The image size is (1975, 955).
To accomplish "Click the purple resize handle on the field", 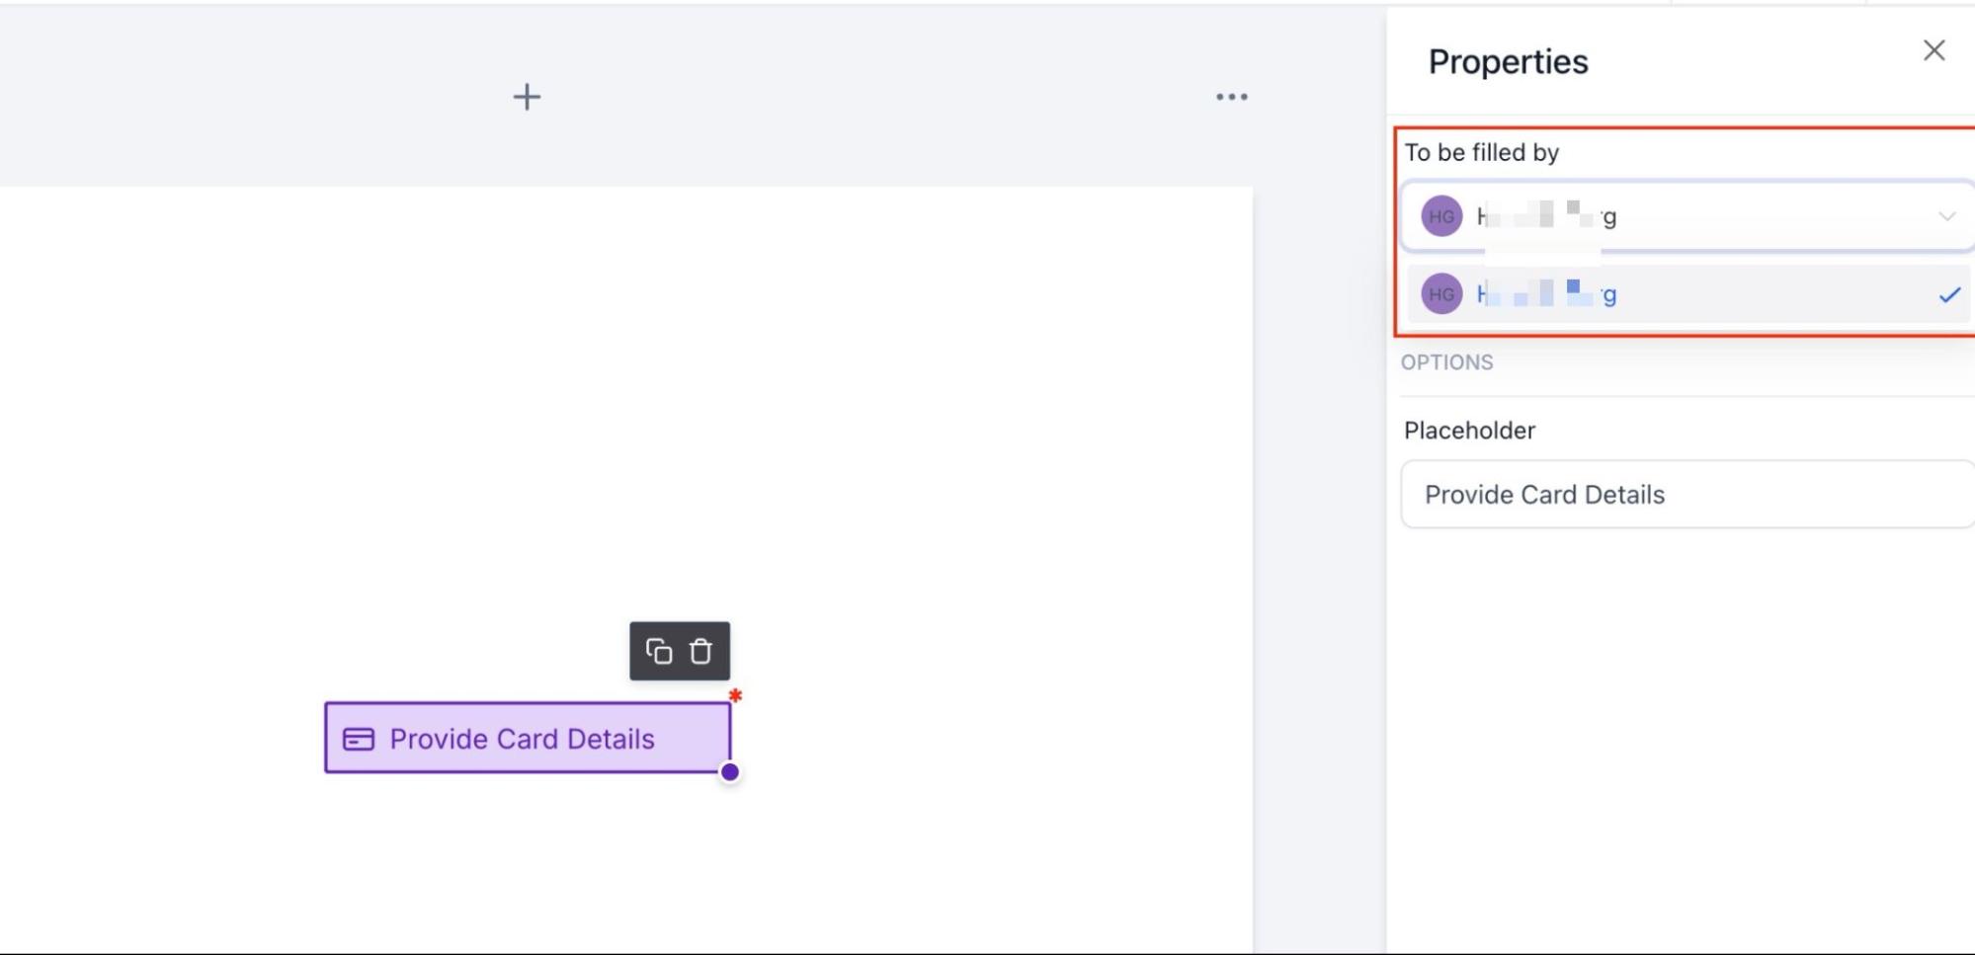I will coord(729,772).
